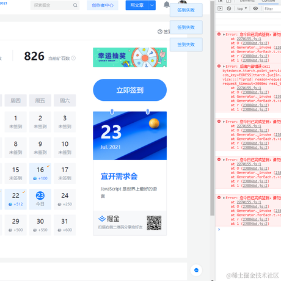
Task: Click the help icon beside the sign-in rules text
Action: [160, 32]
